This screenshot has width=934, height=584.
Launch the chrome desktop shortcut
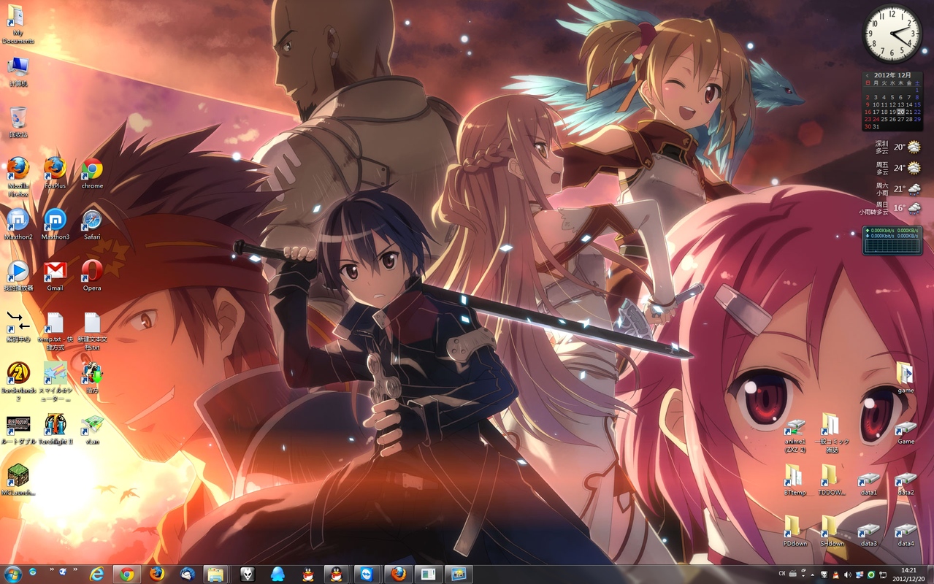pyautogui.click(x=92, y=172)
